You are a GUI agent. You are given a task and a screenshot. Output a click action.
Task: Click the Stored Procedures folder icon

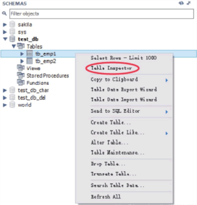pos(20,75)
